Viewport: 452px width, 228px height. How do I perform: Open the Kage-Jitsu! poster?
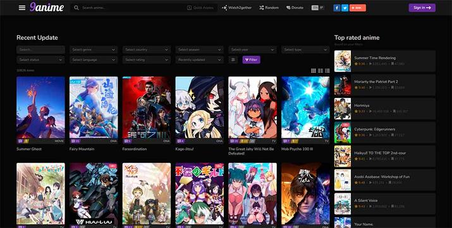tap(200, 107)
